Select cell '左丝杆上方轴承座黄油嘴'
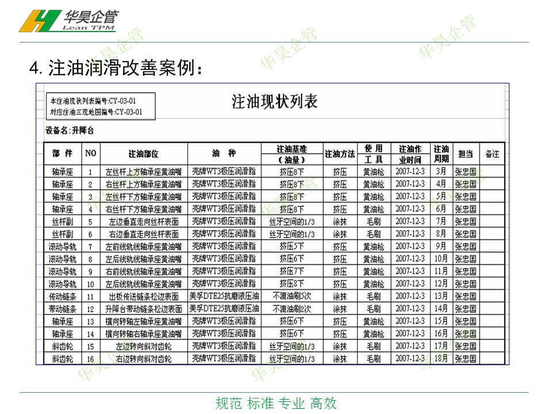Viewport: 552px width, 414px height. point(144,172)
